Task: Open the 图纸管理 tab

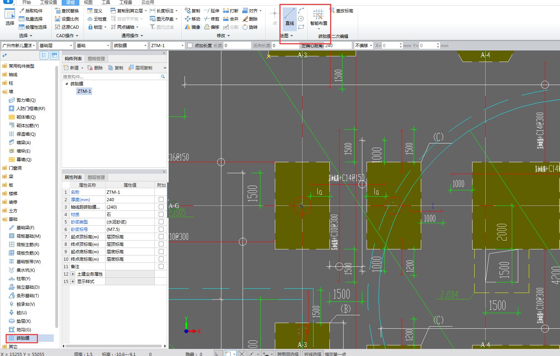Action: (x=96, y=58)
